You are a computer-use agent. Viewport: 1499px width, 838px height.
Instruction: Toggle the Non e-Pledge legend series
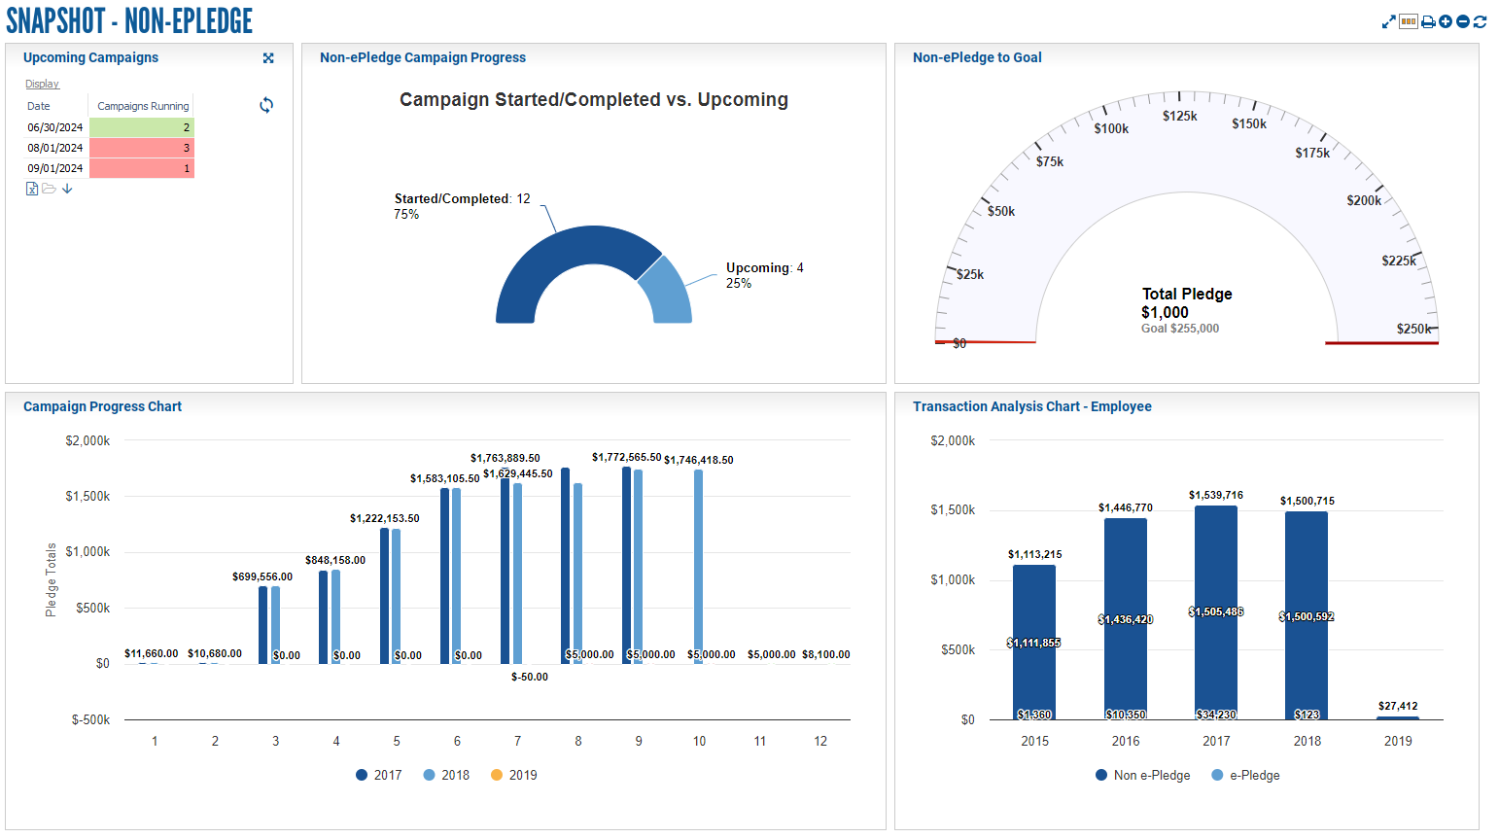[x=1142, y=775]
